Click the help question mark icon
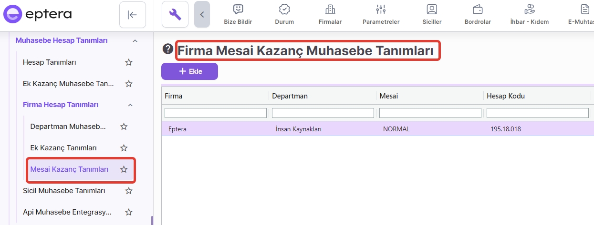 [x=167, y=49]
